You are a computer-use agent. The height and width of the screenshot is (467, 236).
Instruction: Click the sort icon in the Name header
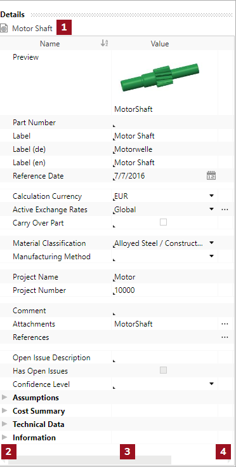[104, 43]
